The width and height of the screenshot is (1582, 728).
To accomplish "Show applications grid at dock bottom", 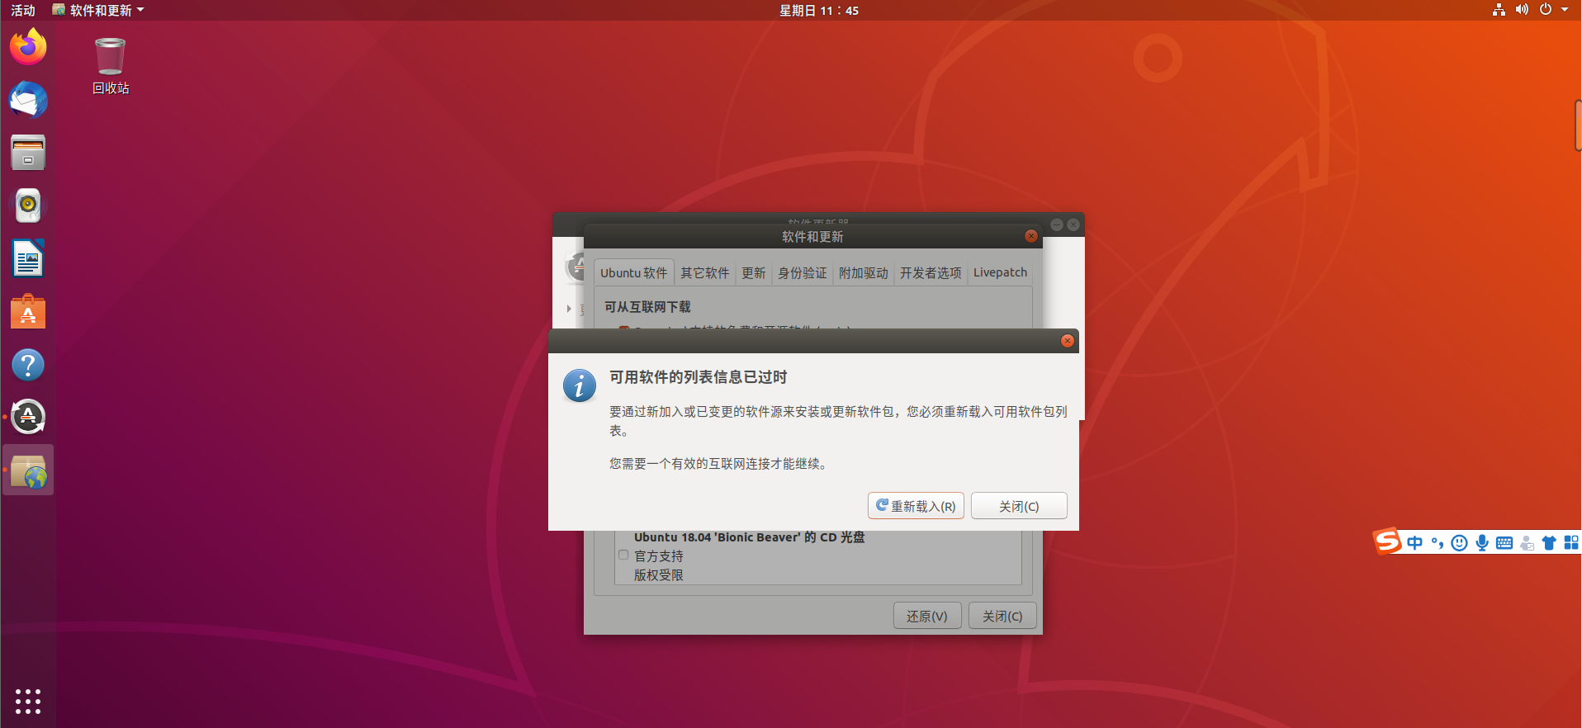I will (28, 701).
